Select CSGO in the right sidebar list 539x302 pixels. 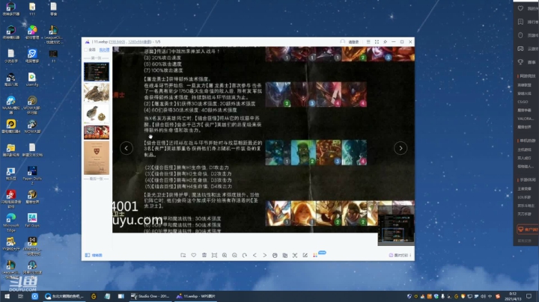point(523,102)
